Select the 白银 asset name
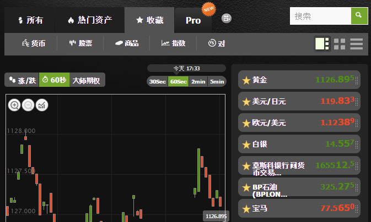371x222 pixels. [260, 144]
